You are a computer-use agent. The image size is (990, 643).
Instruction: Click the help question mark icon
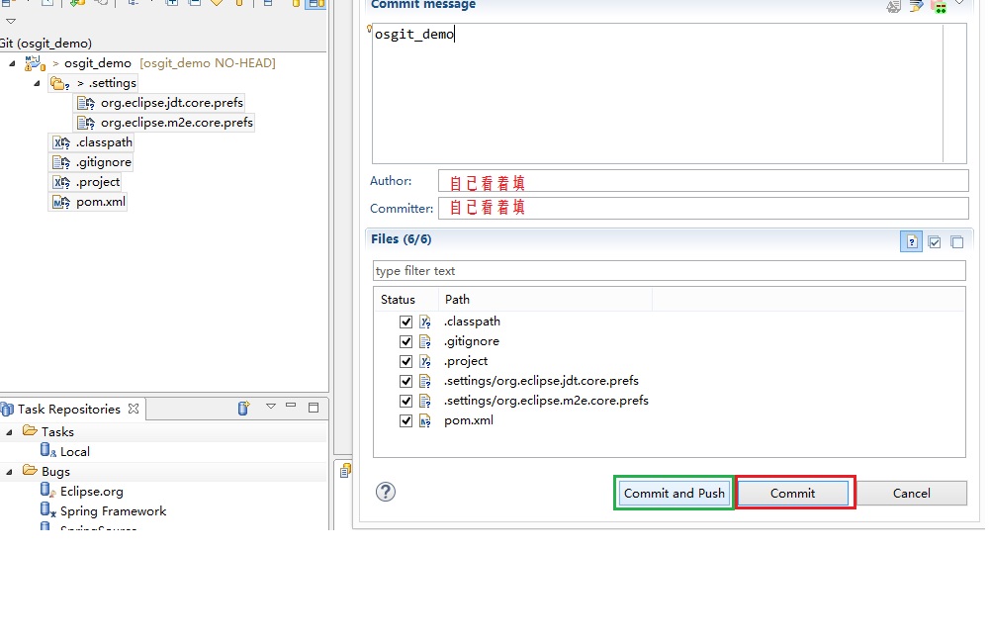(386, 492)
